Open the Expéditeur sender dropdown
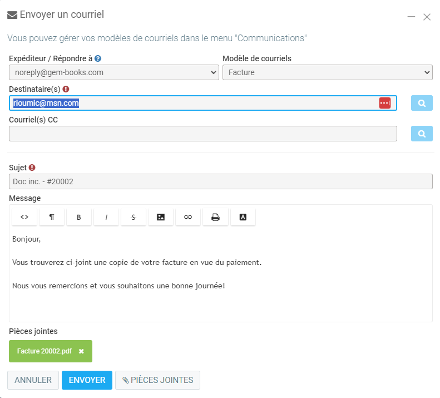Viewport: 440px width, 398px height. [x=114, y=72]
